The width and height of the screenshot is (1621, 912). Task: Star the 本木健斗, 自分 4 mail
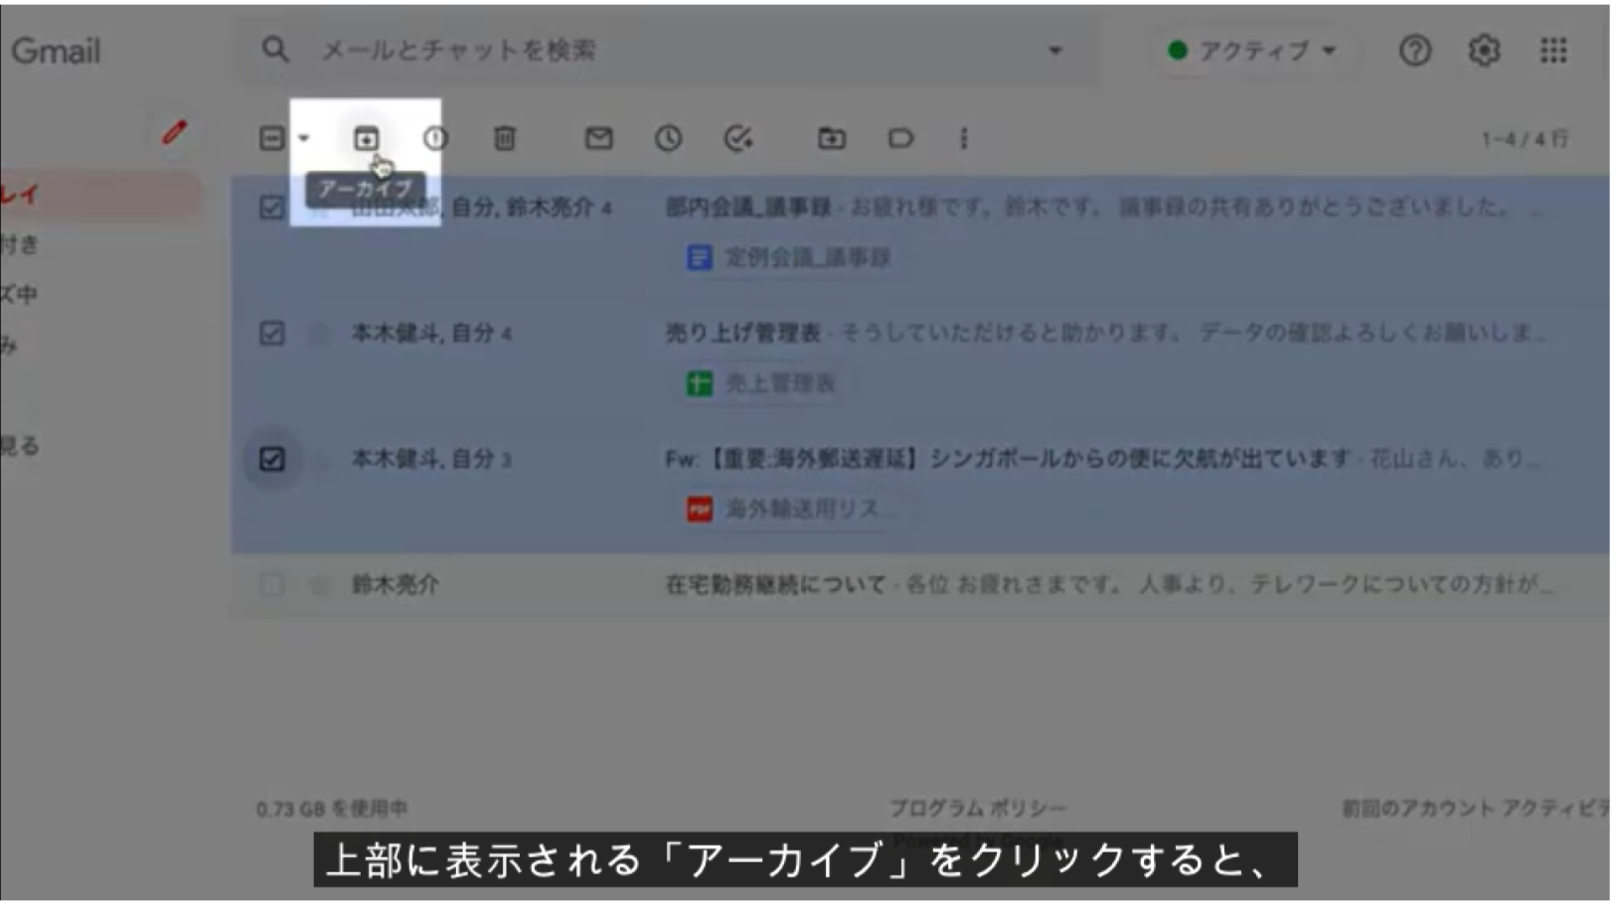click(319, 334)
